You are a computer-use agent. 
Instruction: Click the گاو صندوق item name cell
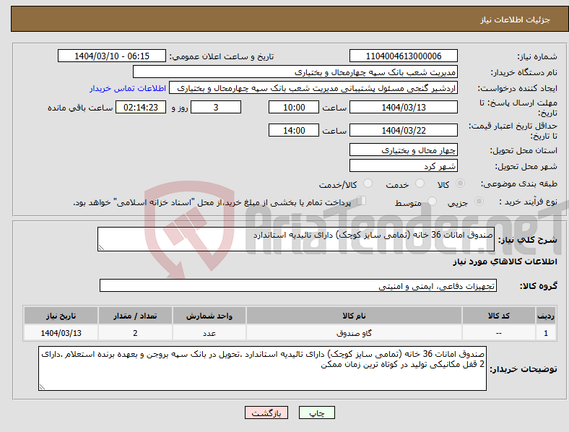[354, 333]
